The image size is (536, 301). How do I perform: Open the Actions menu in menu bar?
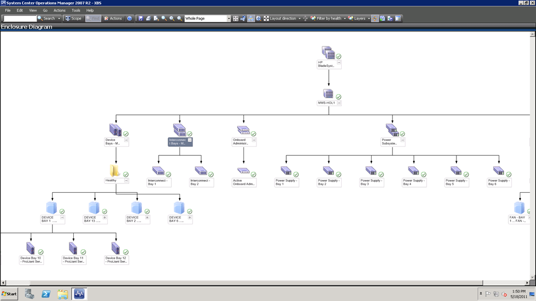point(60,10)
